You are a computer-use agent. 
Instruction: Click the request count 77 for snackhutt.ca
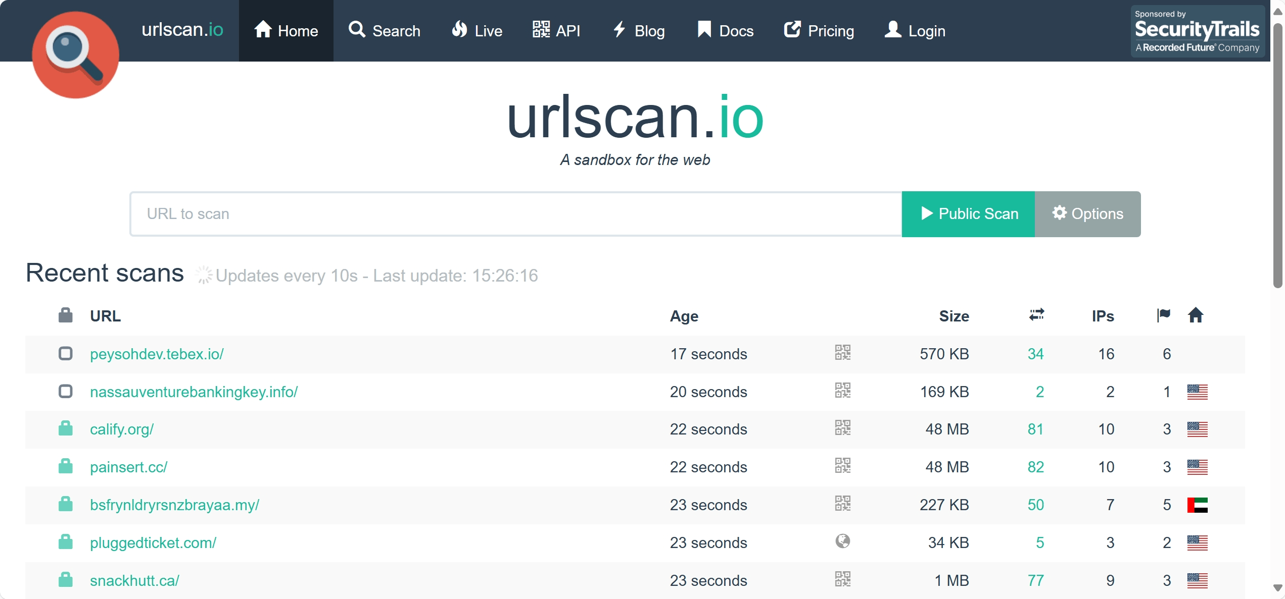click(x=1035, y=580)
